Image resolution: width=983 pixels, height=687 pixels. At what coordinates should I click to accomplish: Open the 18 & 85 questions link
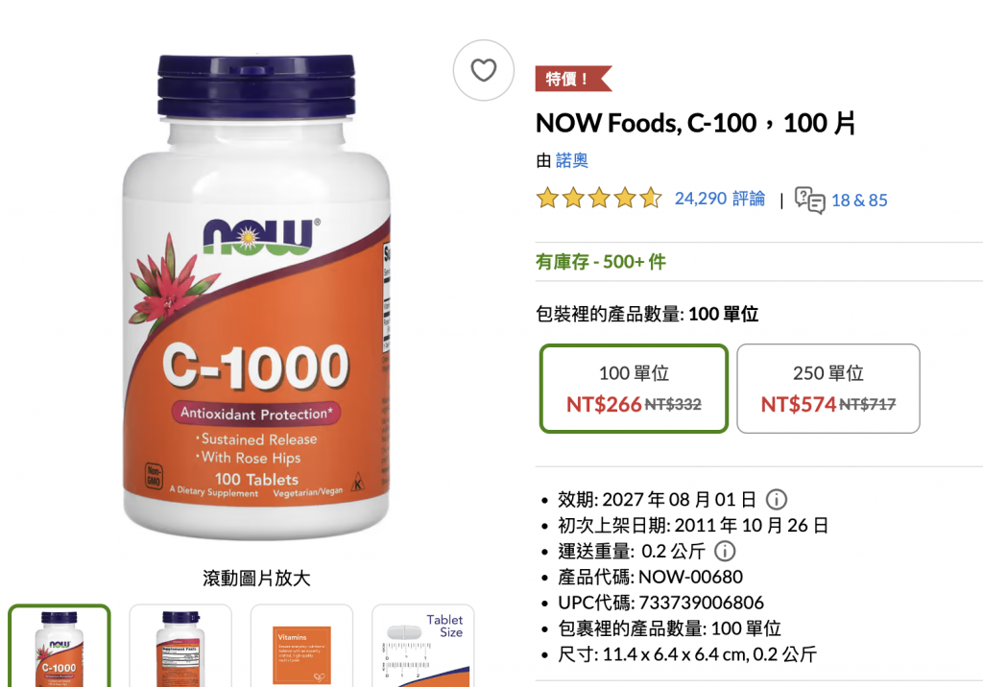point(859,201)
